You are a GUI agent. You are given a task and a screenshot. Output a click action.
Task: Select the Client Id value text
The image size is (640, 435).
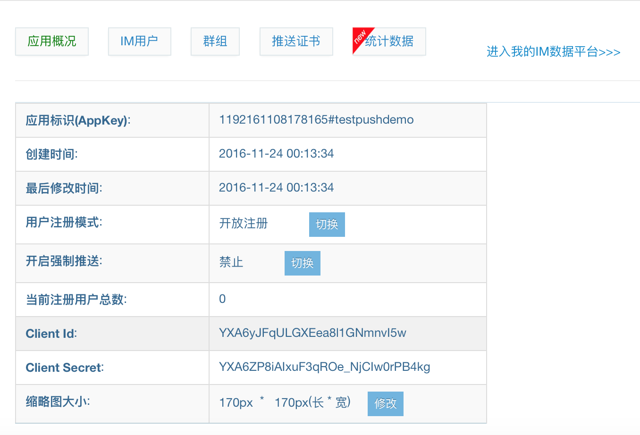point(312,333)
